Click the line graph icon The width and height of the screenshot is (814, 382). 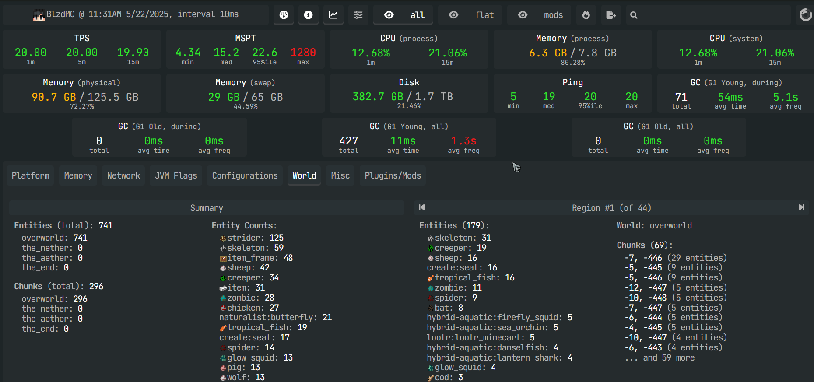[333, 15]
